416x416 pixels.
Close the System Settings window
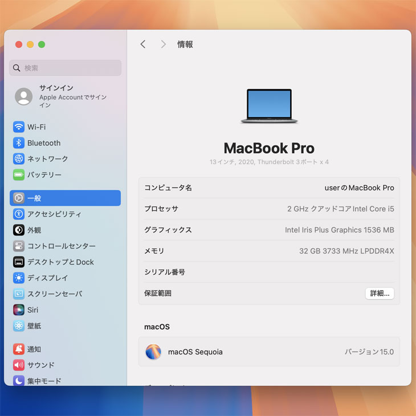click(19, 44)
